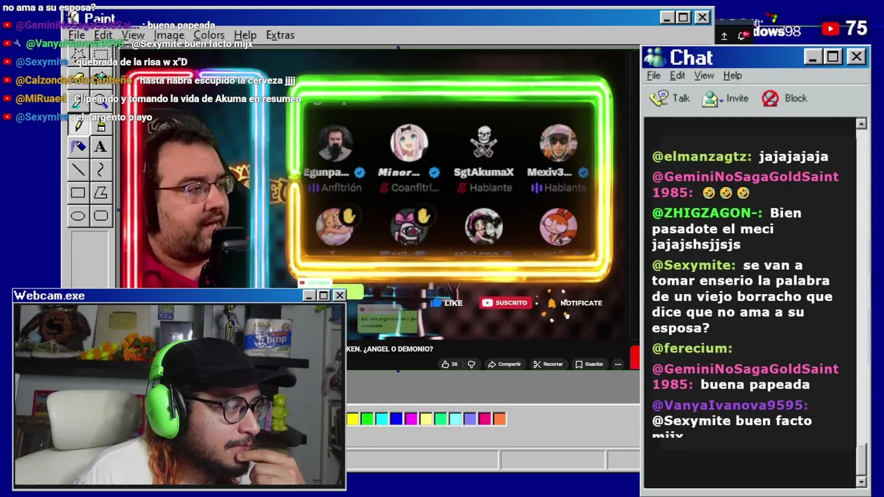The image size is (884, 497).
Task: Click the video title ANGEL O DEMONIO
Action: click(x=390, y=349)
